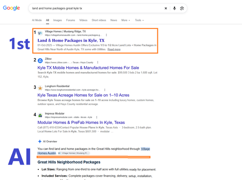Open options menu for Longhorn Residential result

coord(105,90)
